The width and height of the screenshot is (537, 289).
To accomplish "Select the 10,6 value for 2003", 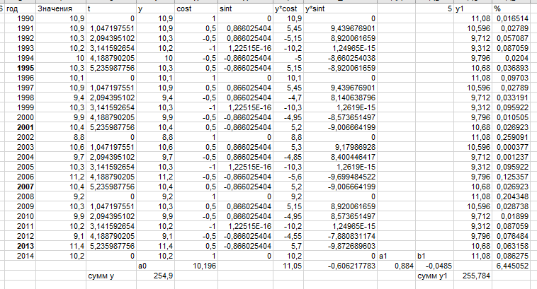I will 61,147.
